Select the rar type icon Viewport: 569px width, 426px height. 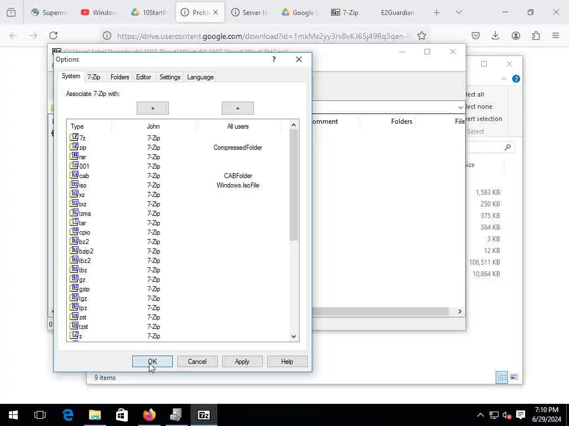(74, 156)
